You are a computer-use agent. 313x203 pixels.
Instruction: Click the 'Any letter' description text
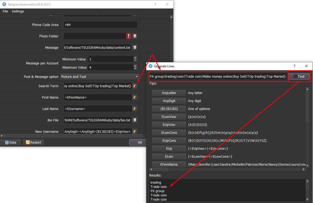[195, 93]
